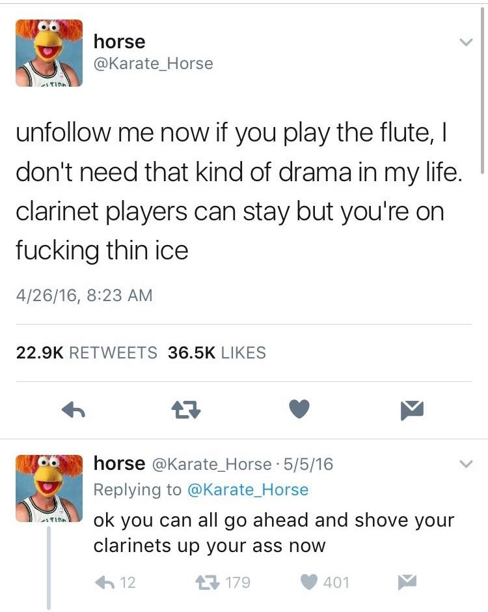Reply to the main flute tweet

[74, 410]
